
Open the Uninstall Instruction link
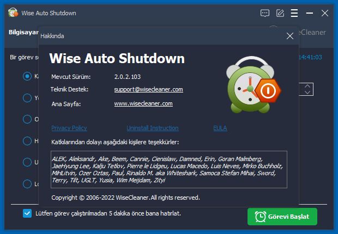(x=153, y=128)
